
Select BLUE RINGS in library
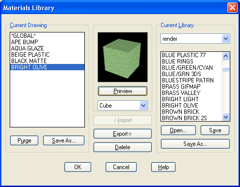click(192, 62)
